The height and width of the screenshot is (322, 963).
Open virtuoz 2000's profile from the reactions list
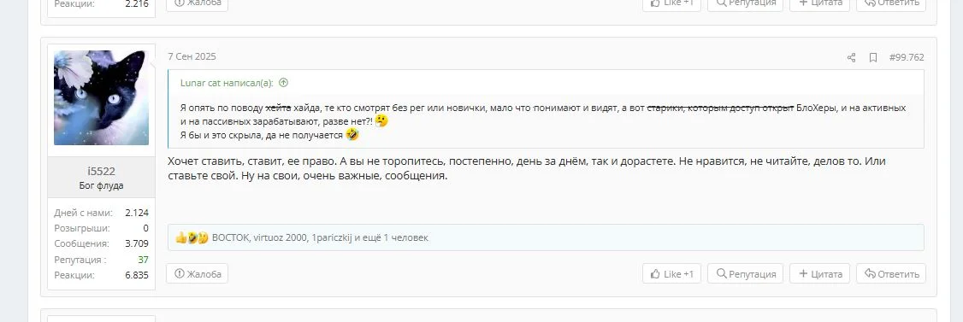pos(280,238)
